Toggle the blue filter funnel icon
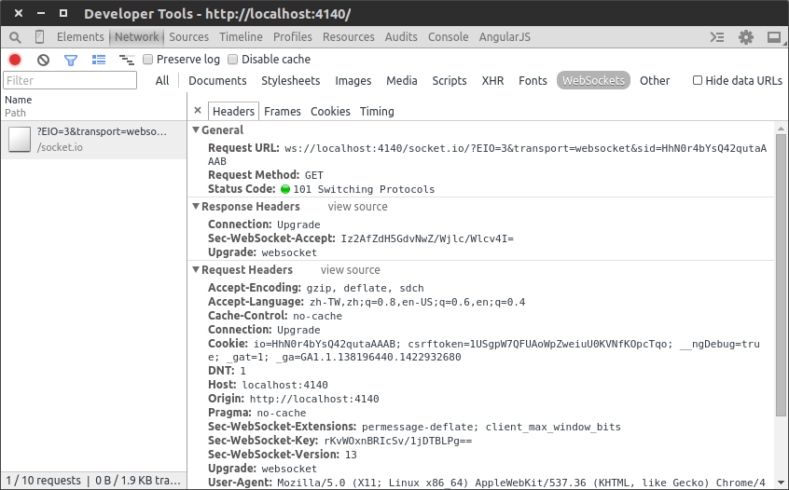789x490 pixels. [71, 61]
